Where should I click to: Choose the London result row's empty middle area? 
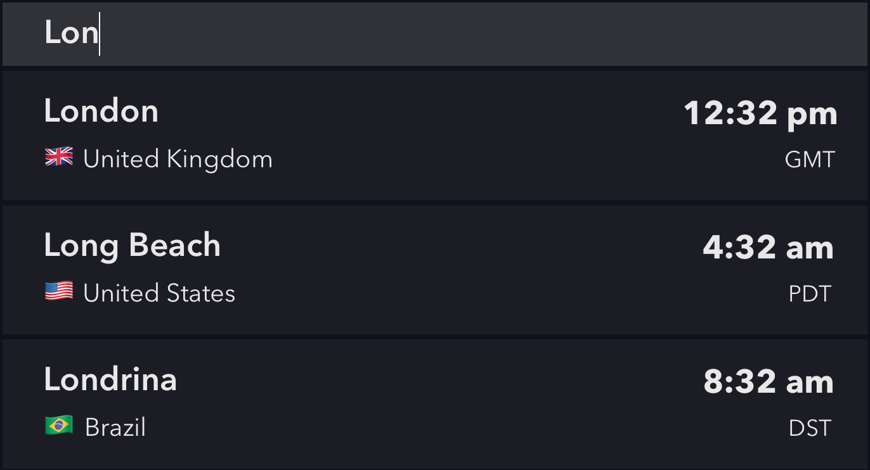pyautogui.click(x=444, y=136)
